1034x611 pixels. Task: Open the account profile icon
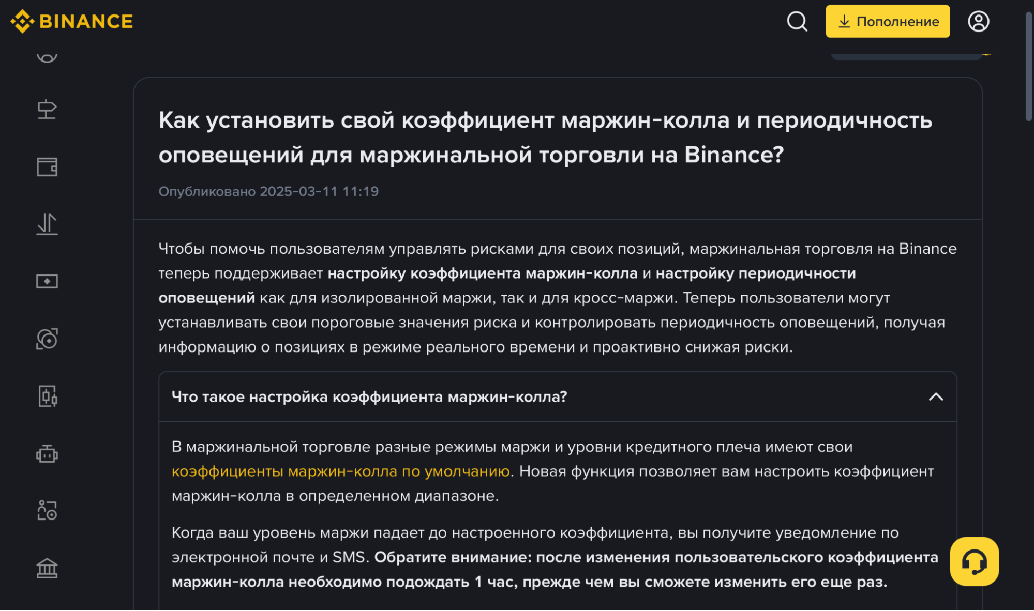pos(978,21)
